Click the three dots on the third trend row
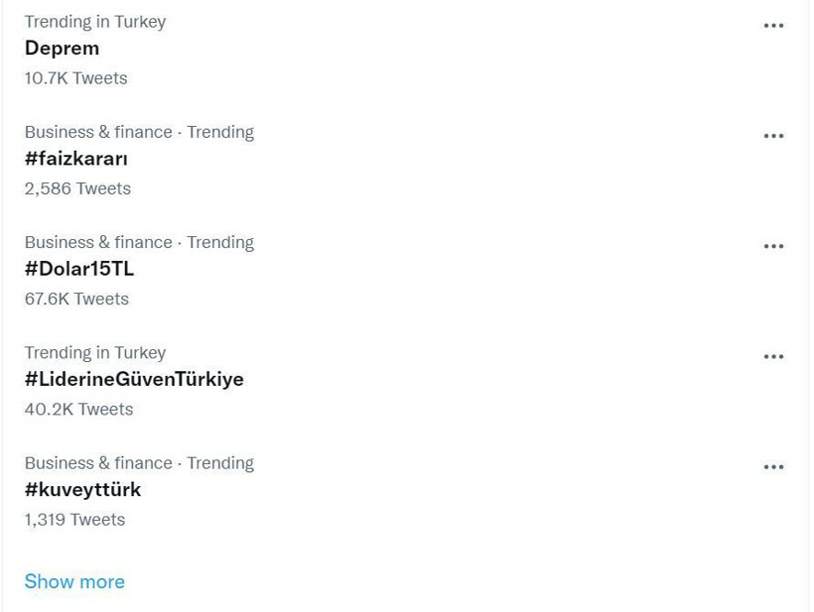Image resolution: width=814 pixels, height=612 pixels. coord(773,246)
